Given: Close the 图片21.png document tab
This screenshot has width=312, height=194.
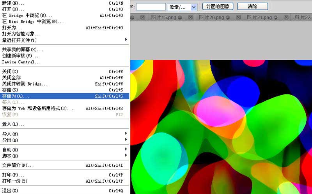Looking at the screenshot, I should [x=286, y=17].
